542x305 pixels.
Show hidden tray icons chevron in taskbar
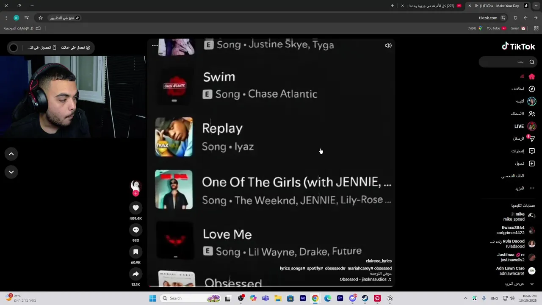click(x=466, y=298)
